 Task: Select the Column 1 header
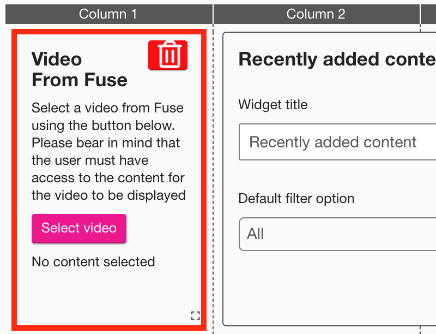[108, 14]
